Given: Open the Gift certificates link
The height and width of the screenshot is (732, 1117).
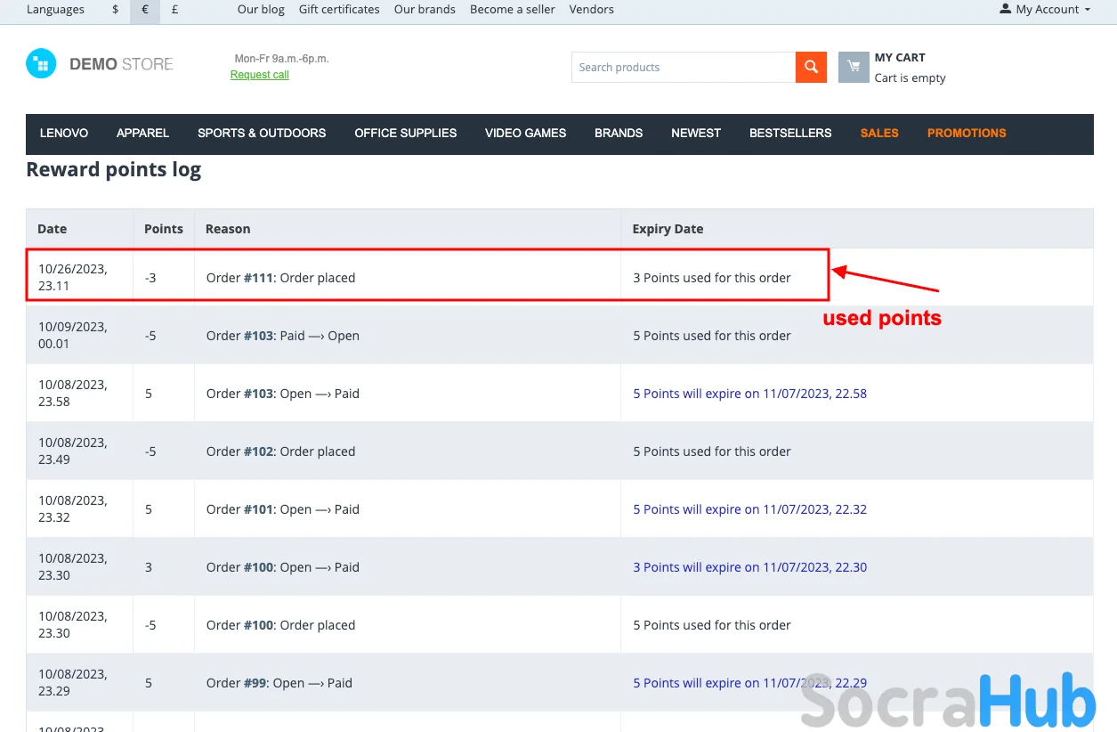Looking at the screenshot, I should pos(339,10).
